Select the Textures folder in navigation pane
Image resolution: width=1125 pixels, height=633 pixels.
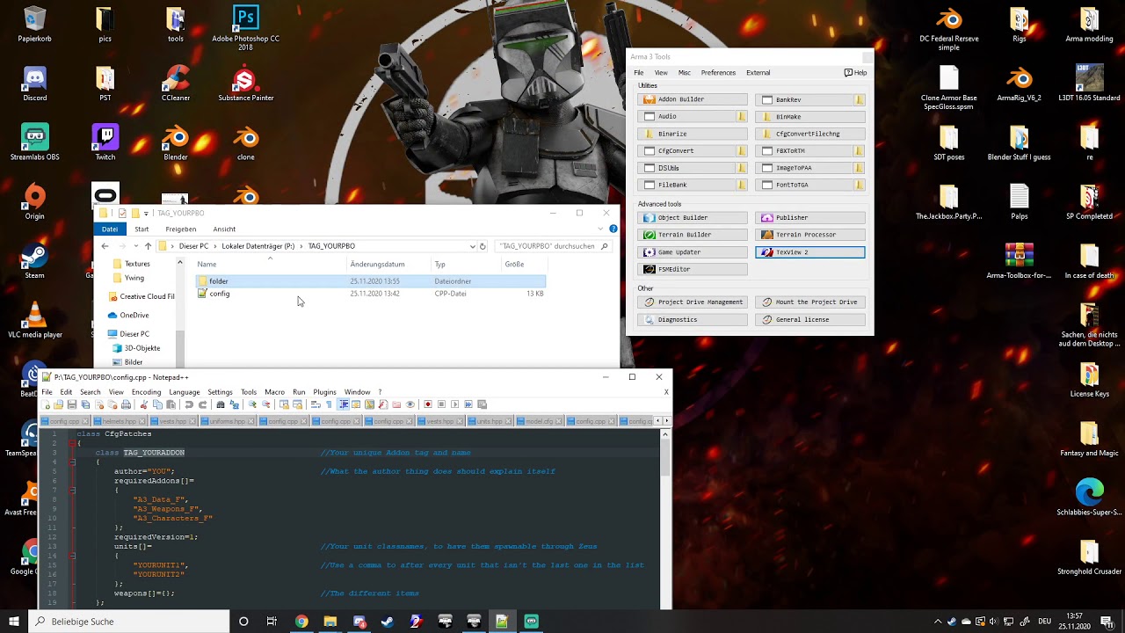(137, 264)
